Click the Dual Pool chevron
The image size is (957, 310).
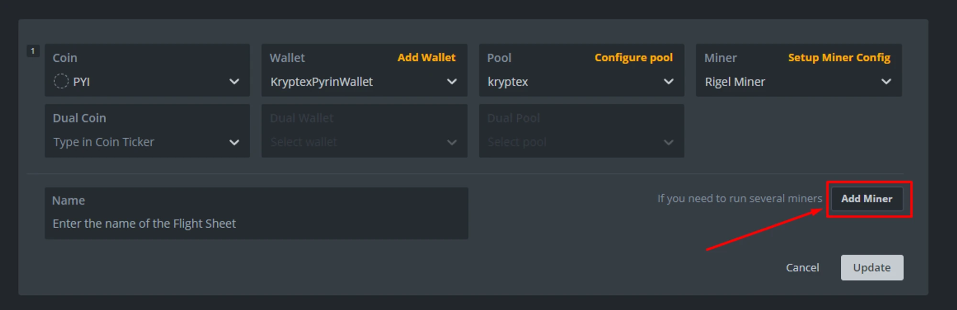pyautogui.click(x=668, y=143)
